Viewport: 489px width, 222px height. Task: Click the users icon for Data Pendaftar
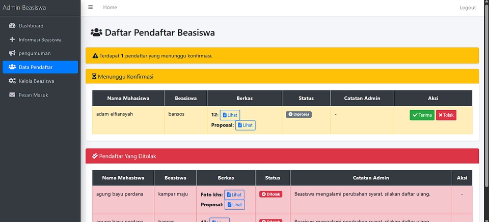(12, 67)
